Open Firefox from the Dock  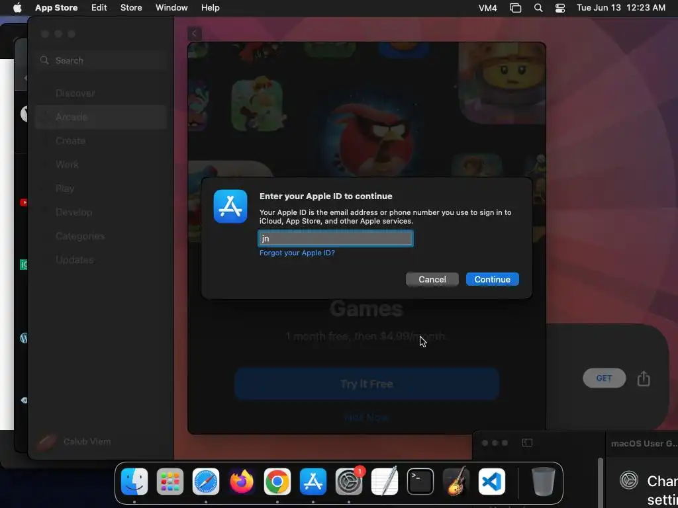tap(241, 482)
